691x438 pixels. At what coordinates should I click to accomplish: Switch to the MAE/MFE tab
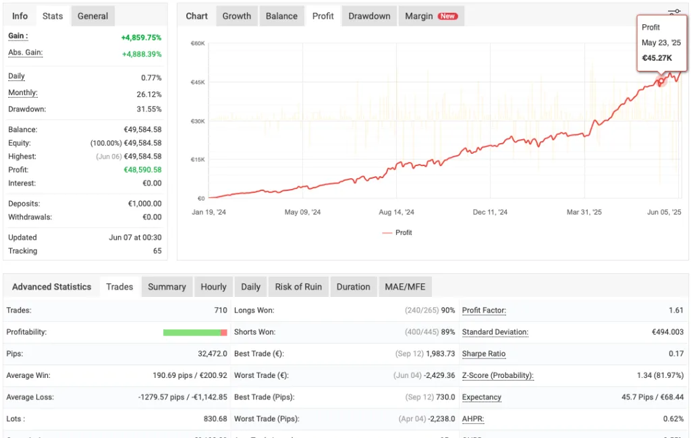pyautogui.click(x=405, y=286)
